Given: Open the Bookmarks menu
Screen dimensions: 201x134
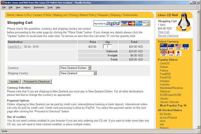Looking at the screenshot, I should 39,7.
